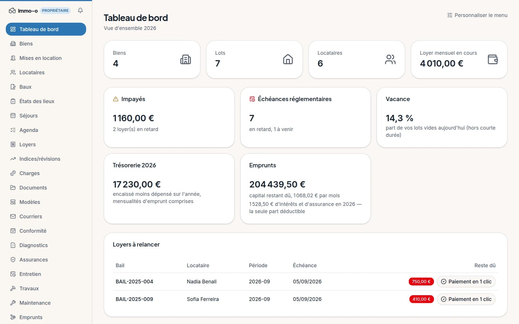Click the immo-o logo icon
The height and width of the screenshot is (324, 519).
(x=12, y=11)
